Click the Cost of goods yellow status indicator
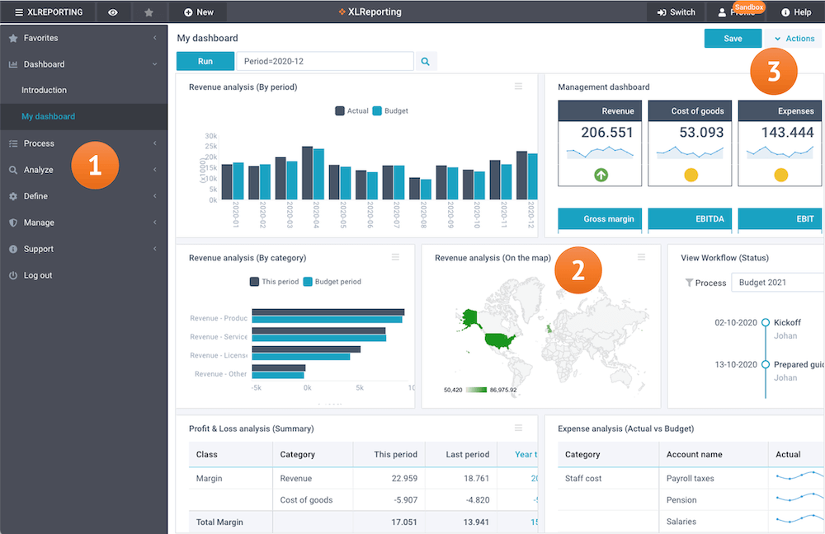This screenshot has width=825, height=534. (x=691, y=175)
